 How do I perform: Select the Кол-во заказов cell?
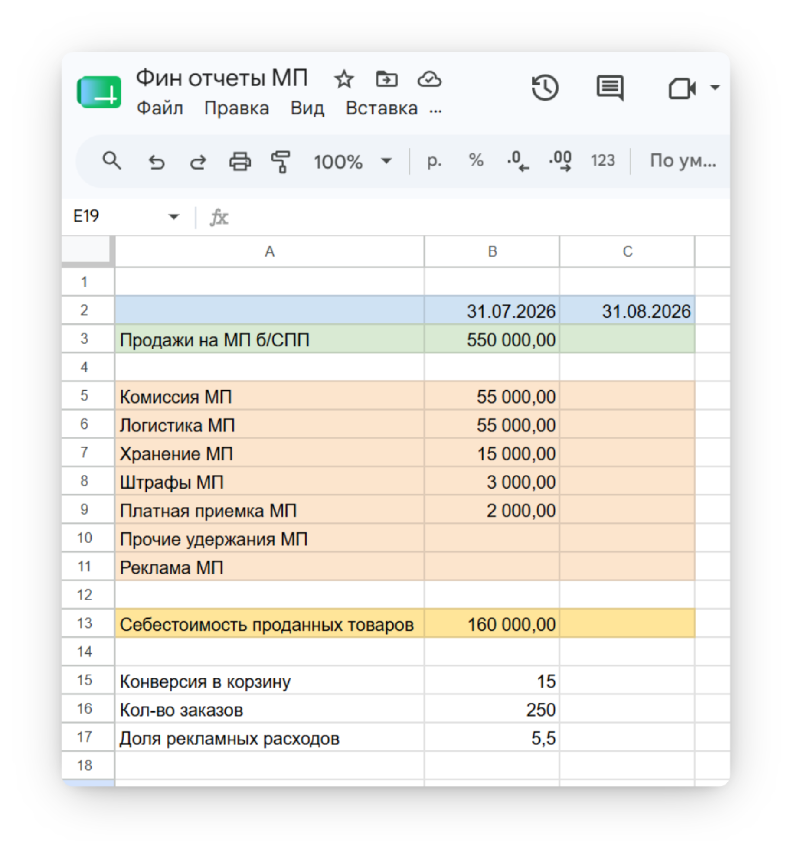[x=269, y=708]
